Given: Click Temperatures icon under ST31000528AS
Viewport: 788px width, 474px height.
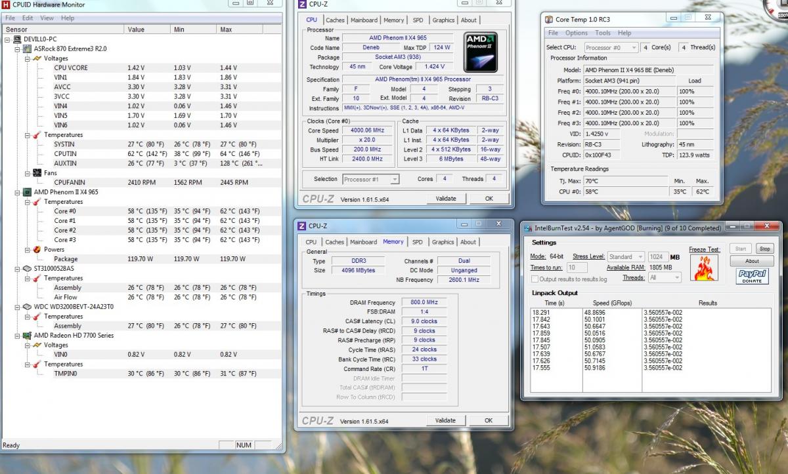Looking at the screenshot, I should click(37, 278).
